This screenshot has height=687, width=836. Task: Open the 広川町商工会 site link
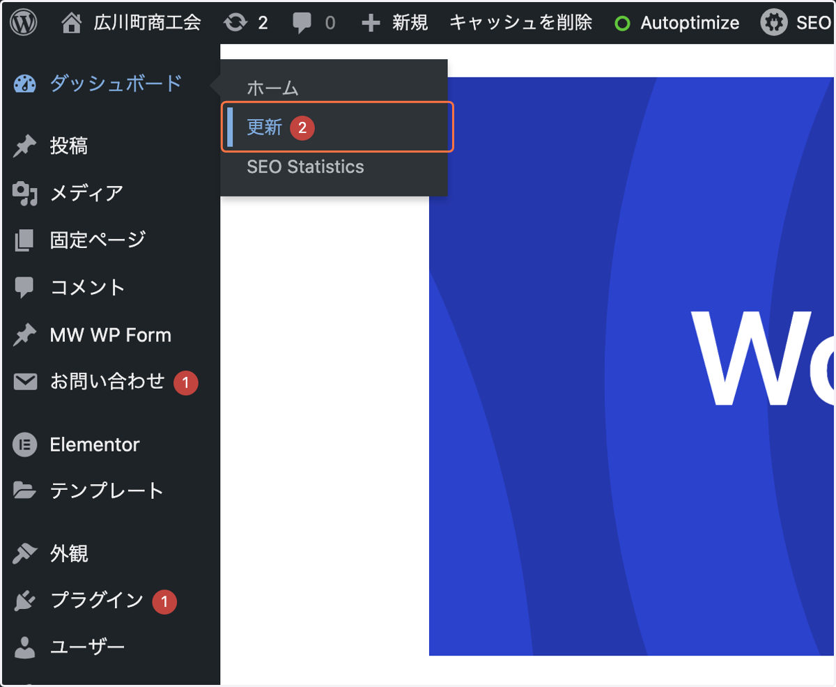147,23
